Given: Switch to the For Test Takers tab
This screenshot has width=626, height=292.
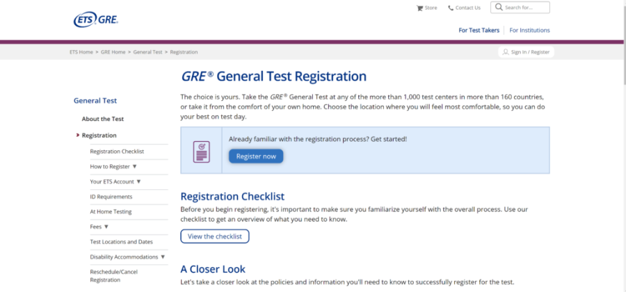Looking at the screenshot, I should pos(480,31).
